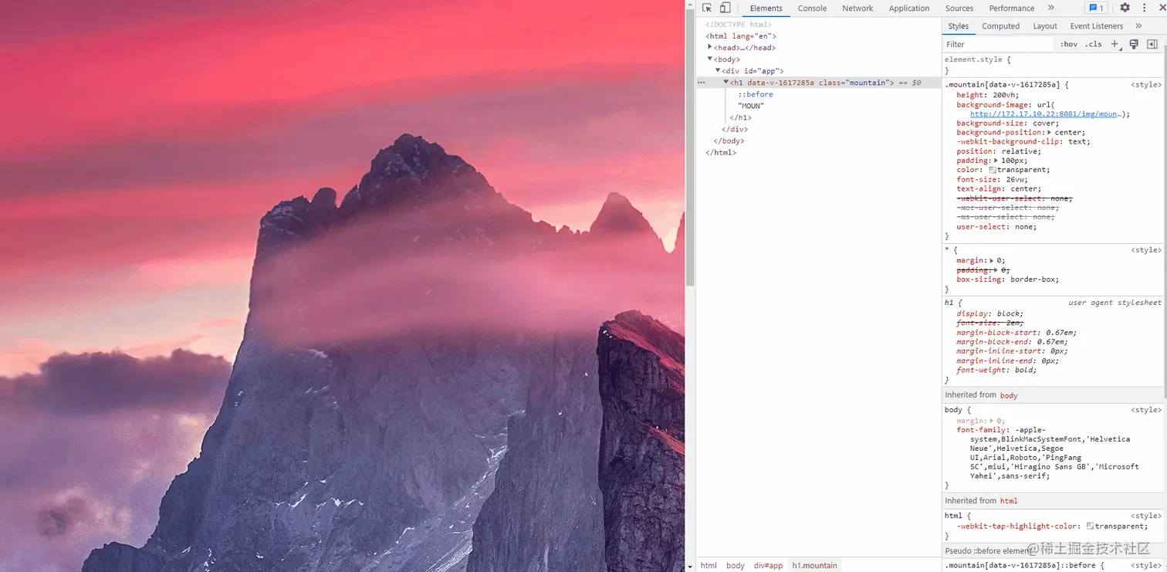Open the DevTools three-dot customize menu
Screen dimensions: 1167x572
coord(1144,8)
